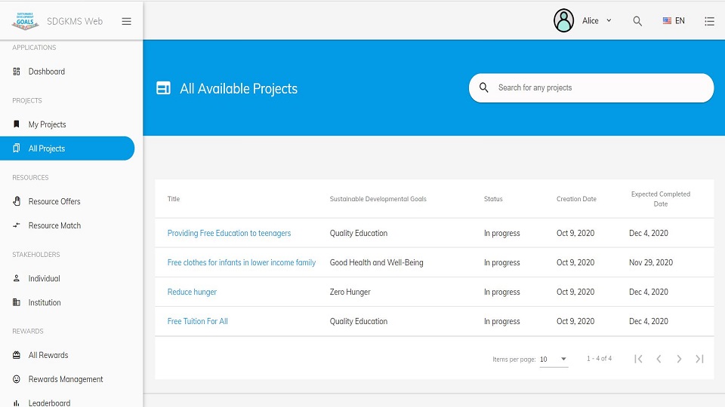The width and height of the screenshot is (725, 407).
Task: Open Providing Free Education to teenagers project
Action: click(x=229, y=233)
